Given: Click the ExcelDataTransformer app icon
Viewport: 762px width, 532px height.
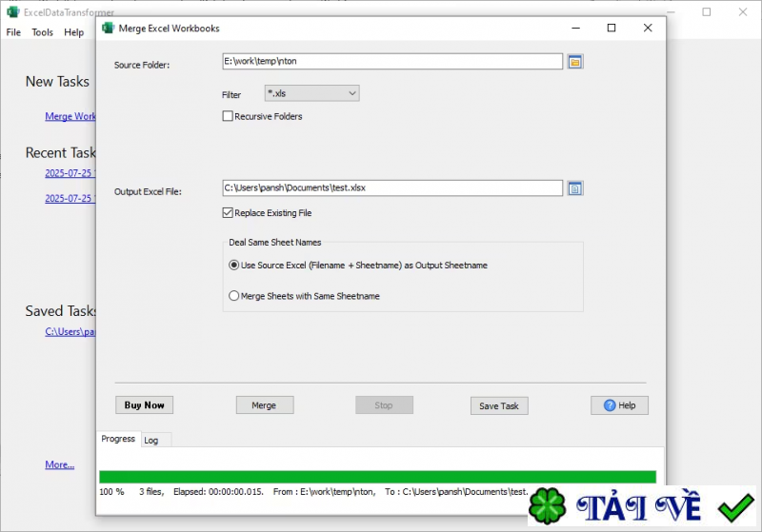Looking at the screenshot, I should [x=13, y=11].
